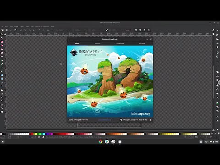Screen dimensions: 220x165
Task: Rotate selection 90° clockwise
Action: click(25, 30)
